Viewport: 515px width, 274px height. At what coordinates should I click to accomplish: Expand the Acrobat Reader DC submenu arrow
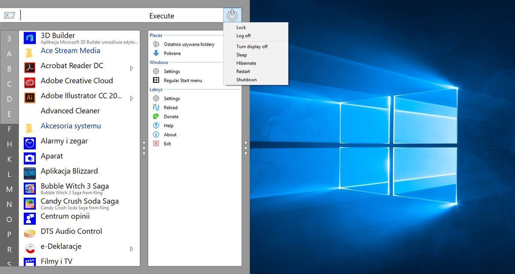pos(132,68)
